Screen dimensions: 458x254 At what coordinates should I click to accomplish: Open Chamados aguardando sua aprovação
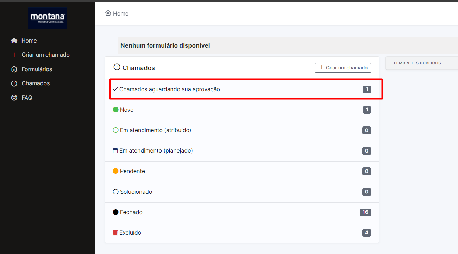(x=169, y=89)
